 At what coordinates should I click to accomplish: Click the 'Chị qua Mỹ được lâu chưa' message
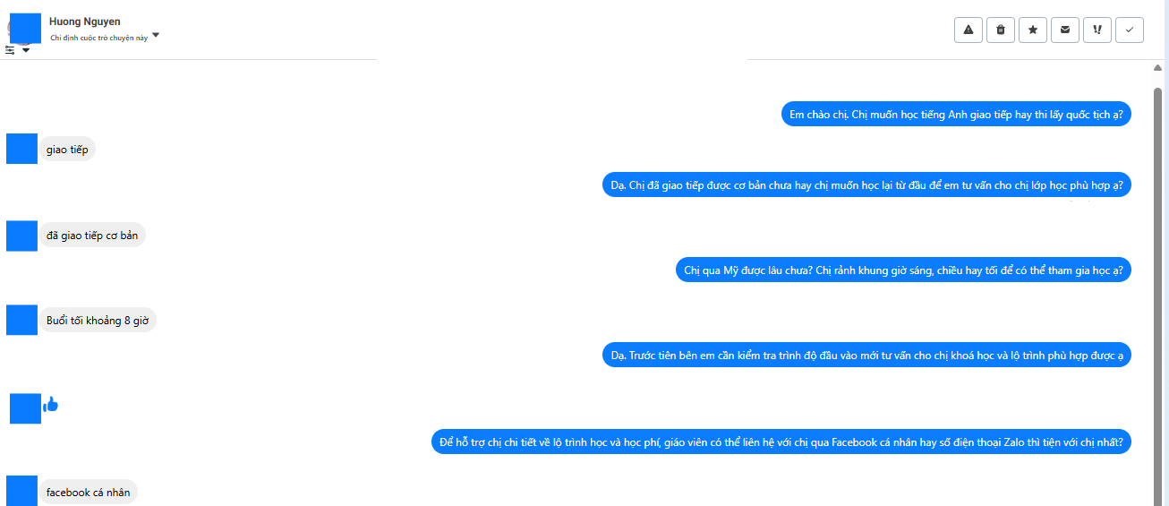(902, 270)
